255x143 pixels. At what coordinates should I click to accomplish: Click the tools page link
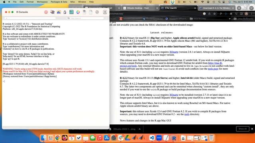click(213, 69)
